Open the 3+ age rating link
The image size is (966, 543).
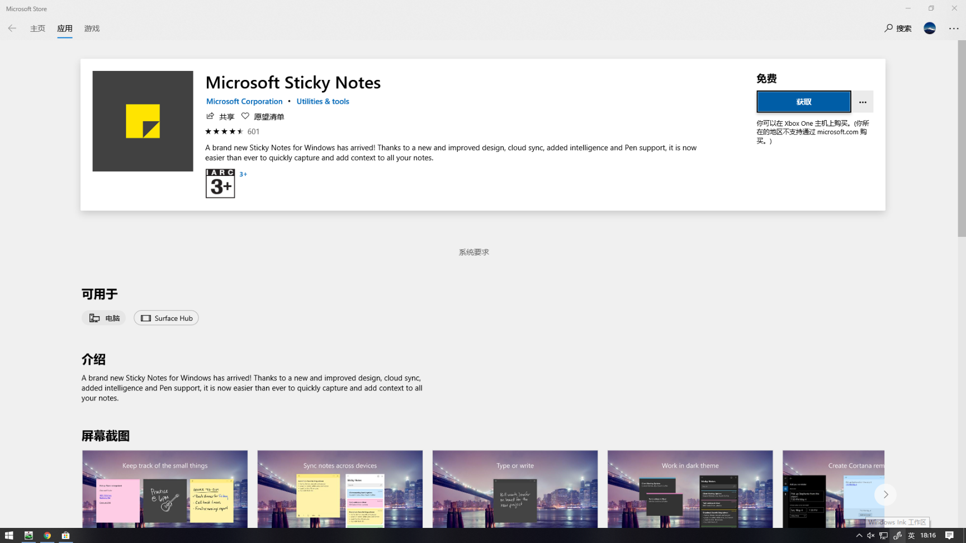click(243, 174)
